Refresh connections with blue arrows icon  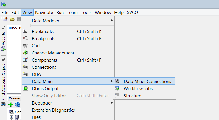click(18, 105)
